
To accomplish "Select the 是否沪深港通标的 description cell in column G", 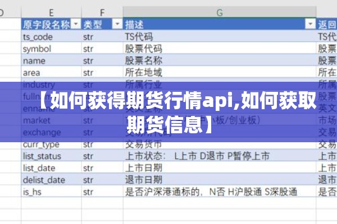I will tap(220, 191).
